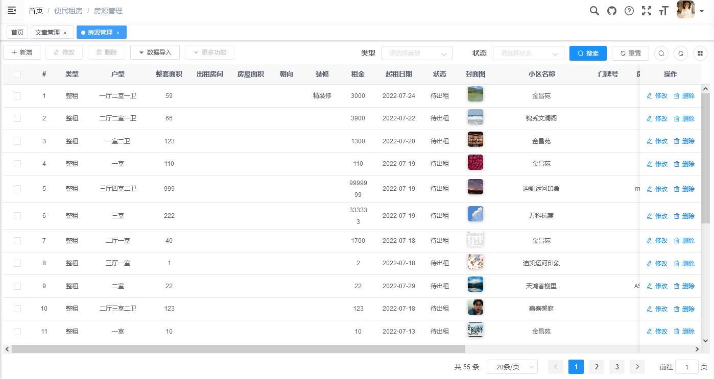This screenshot has height=379, width=714.
Task: Go to 首页 in breadcrumb
Action: tap(36, 11)
